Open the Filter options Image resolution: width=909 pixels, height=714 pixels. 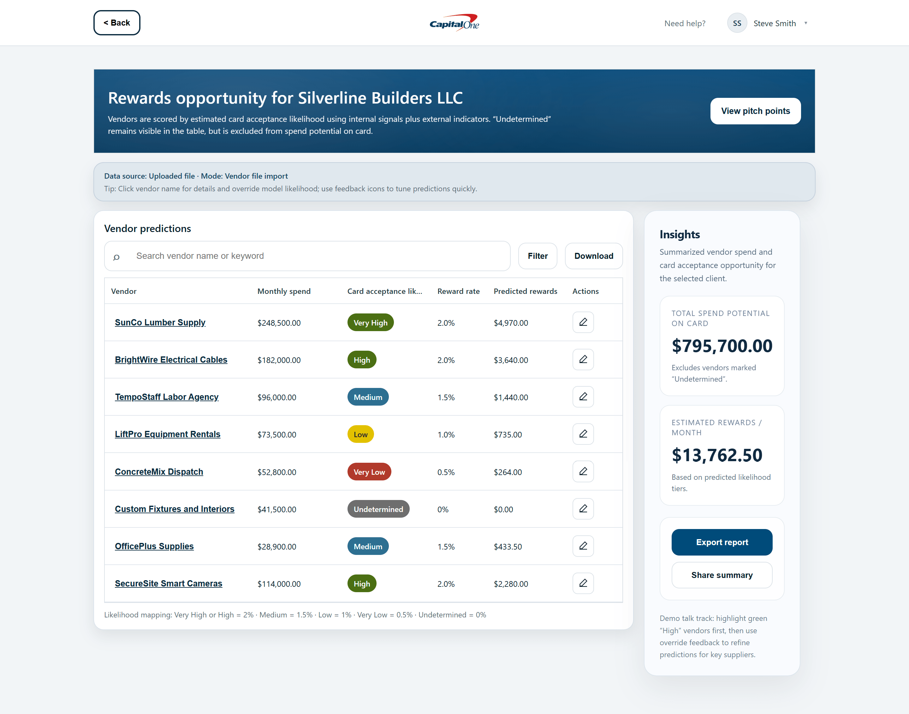538,256
